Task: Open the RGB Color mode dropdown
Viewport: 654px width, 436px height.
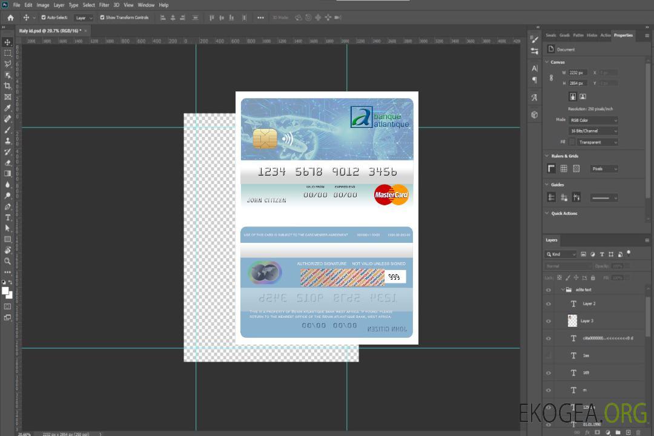Action: 593,120
